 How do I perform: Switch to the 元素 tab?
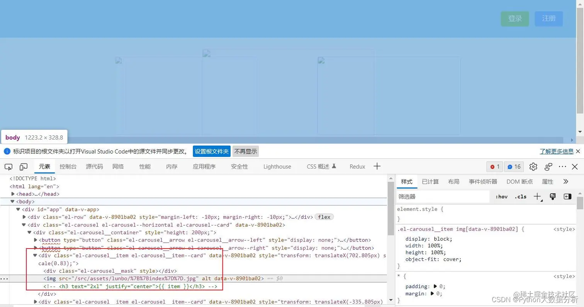pos(44,167)
